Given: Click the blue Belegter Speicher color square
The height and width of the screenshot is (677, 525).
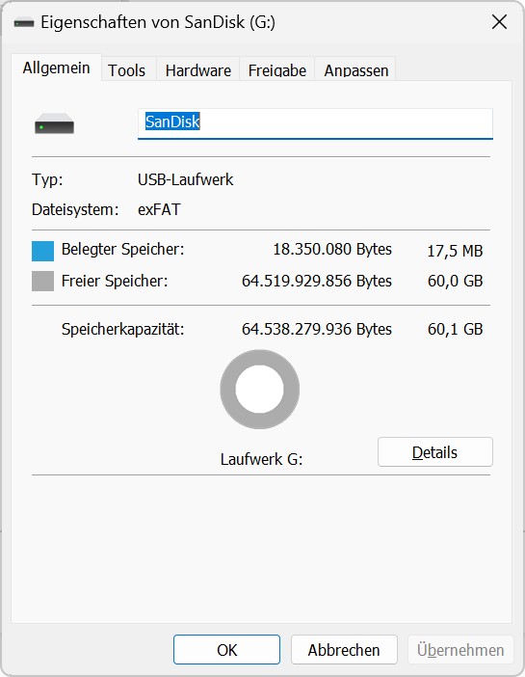Looking at the screenshot, I should (x=42, y=251).
